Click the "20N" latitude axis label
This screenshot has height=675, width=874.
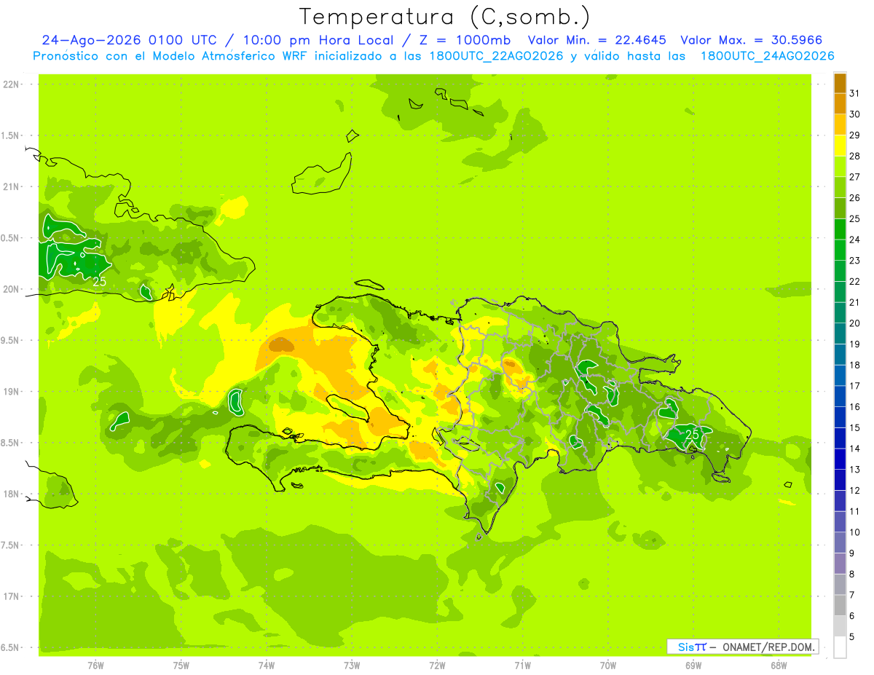pos(11,289)
